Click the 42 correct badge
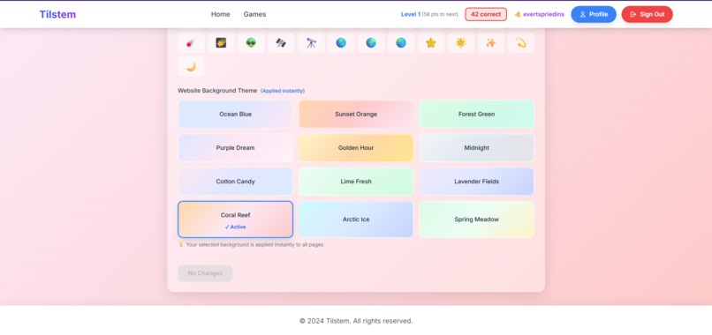This screenshot has width=712, height=335. (x=486, y=14)
